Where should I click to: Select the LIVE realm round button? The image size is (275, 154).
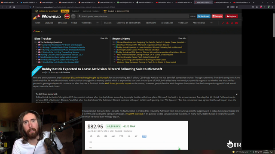click(x=67, y=16)
